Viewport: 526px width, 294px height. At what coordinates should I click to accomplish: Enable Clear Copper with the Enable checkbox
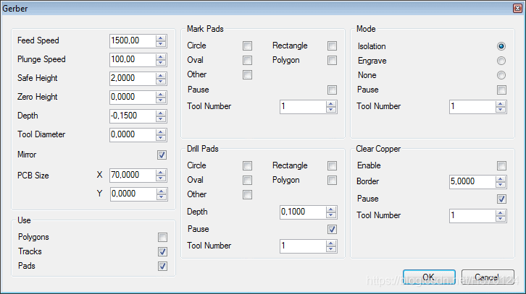pos(501,166)
